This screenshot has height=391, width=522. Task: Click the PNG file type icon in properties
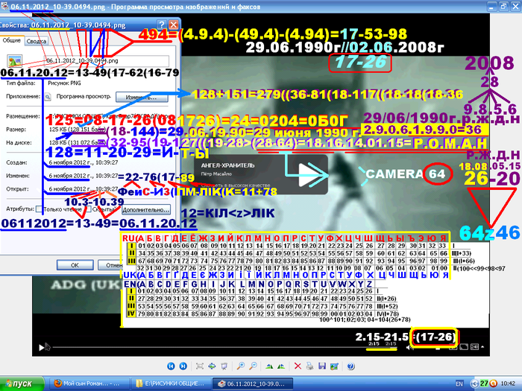click(x=15, y=61)
